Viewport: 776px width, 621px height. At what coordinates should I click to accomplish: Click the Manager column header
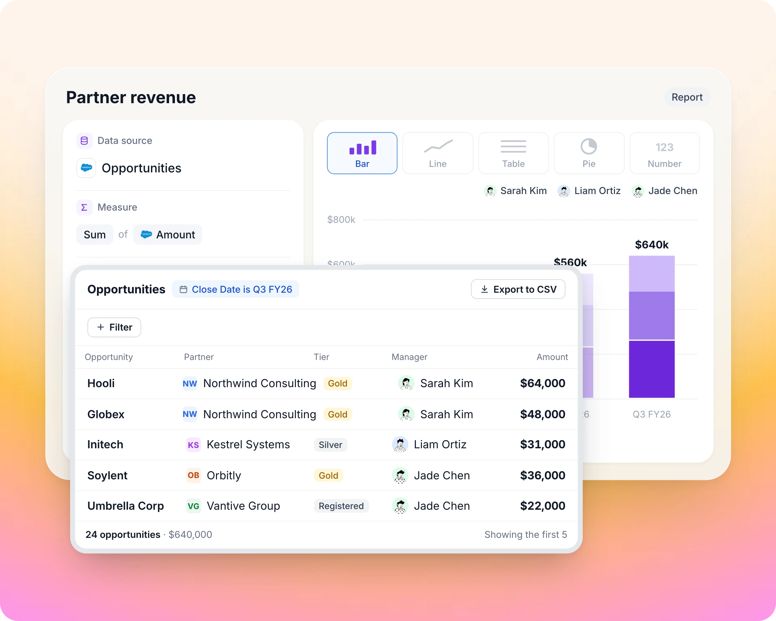[409, 357]
